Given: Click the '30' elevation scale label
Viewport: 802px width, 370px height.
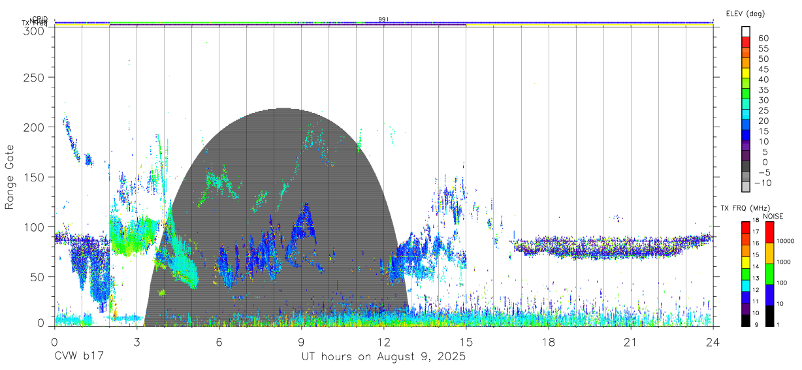Looking at the screenshot, I should [763, 100].
